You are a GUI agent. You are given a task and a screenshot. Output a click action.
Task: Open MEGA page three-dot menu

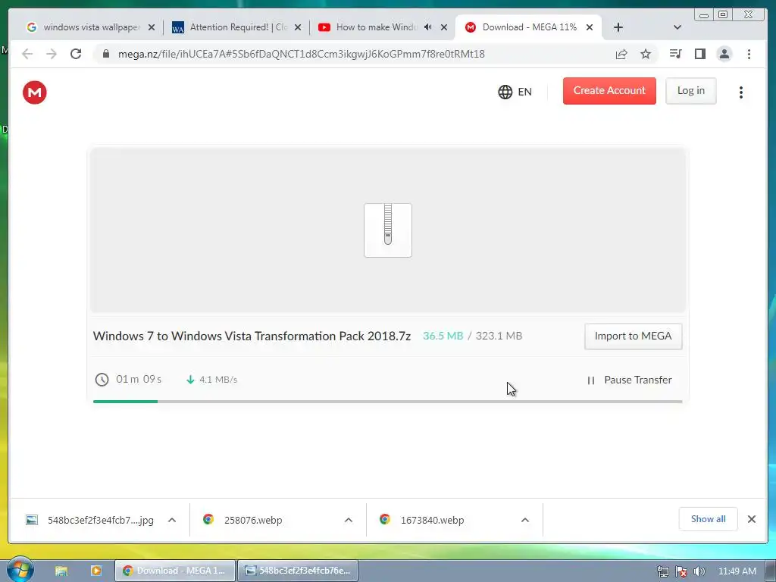pos(741,92)
